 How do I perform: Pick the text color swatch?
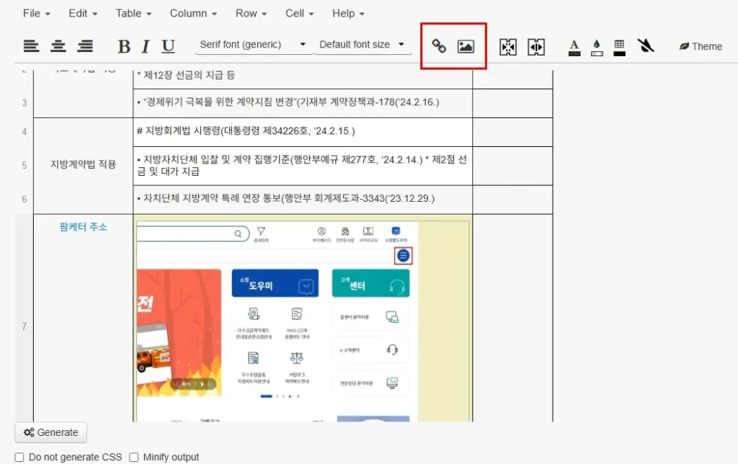(x=574, y=47)
